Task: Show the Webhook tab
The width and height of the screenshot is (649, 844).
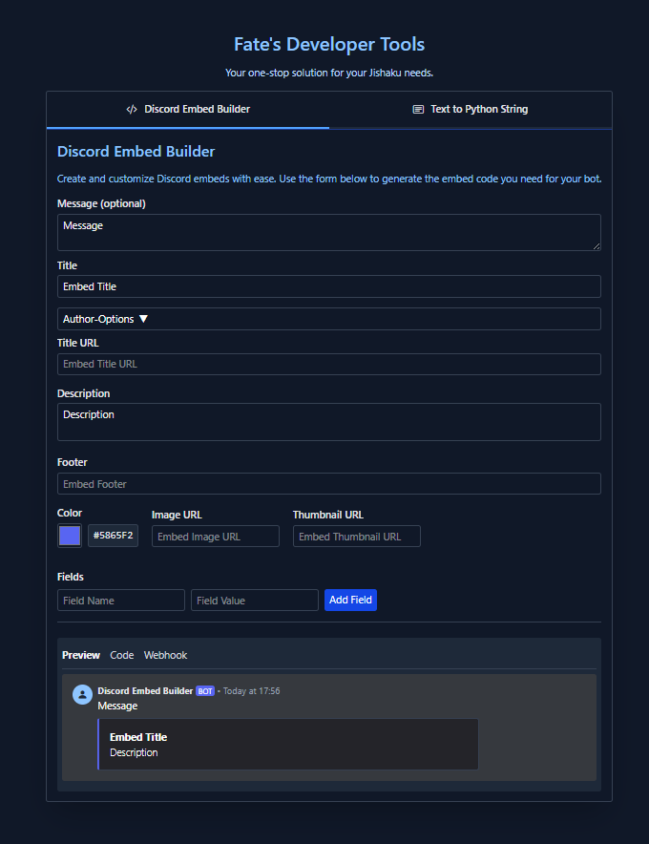Action: click(x=165, y=655)
